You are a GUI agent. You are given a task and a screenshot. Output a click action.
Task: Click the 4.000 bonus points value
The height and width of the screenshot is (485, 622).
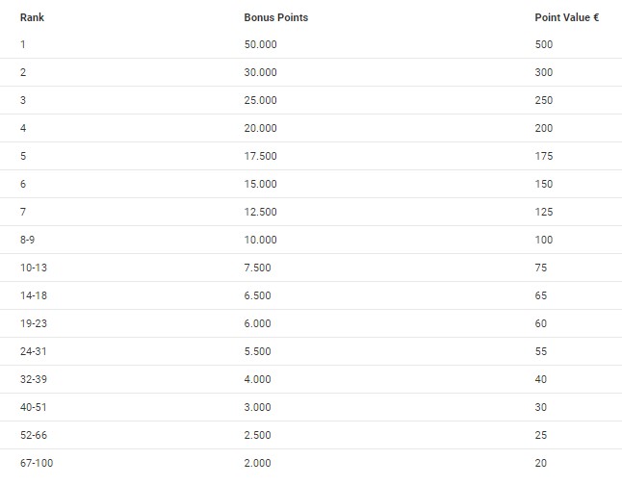point(258,379)
